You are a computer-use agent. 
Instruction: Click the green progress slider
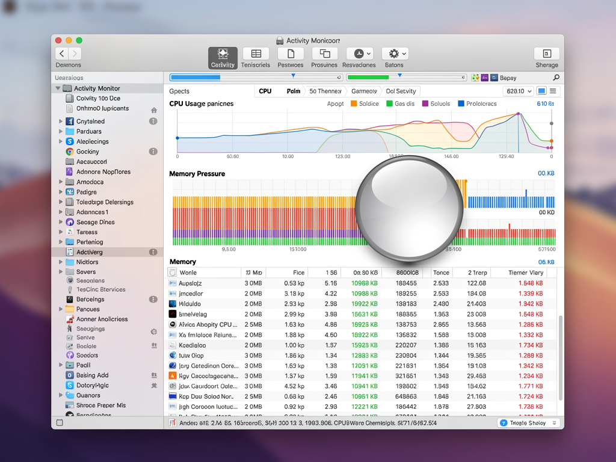[x=406, y=78]
